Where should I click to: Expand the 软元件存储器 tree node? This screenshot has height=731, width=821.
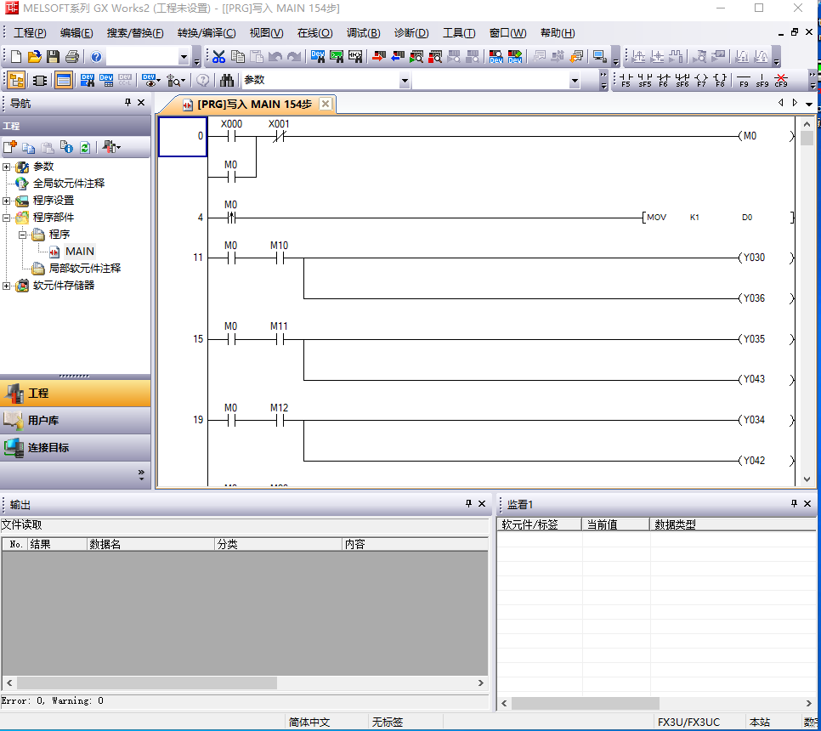coord(6,286)
